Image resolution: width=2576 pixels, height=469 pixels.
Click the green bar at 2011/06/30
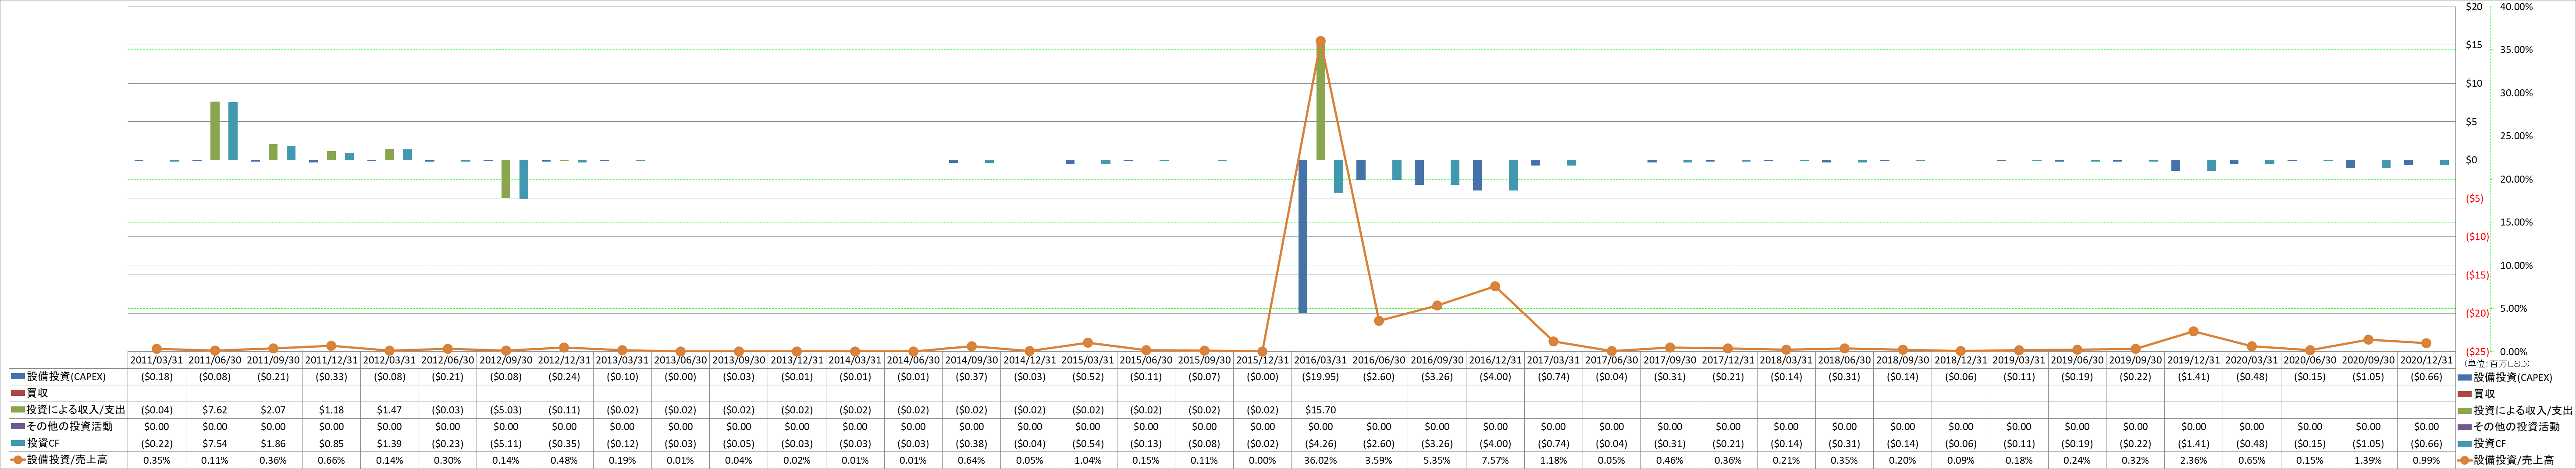tap(215, 131)
